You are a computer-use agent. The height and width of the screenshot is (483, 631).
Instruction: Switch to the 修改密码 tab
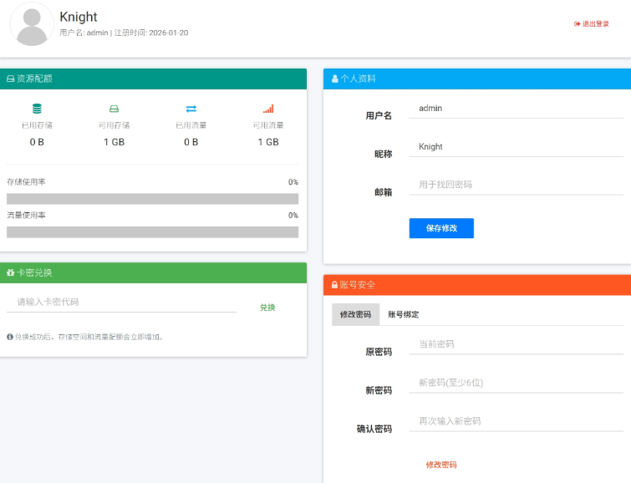click(355, 315)
